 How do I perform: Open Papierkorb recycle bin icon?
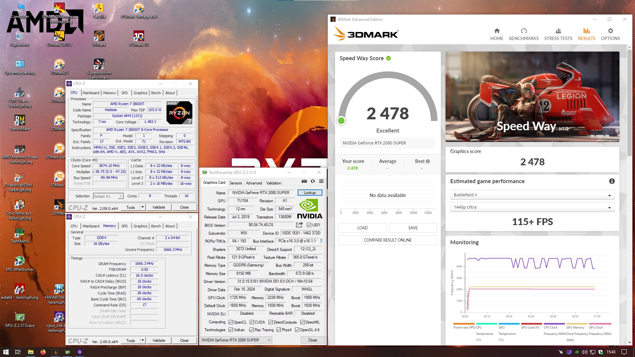tap(20, 39)
